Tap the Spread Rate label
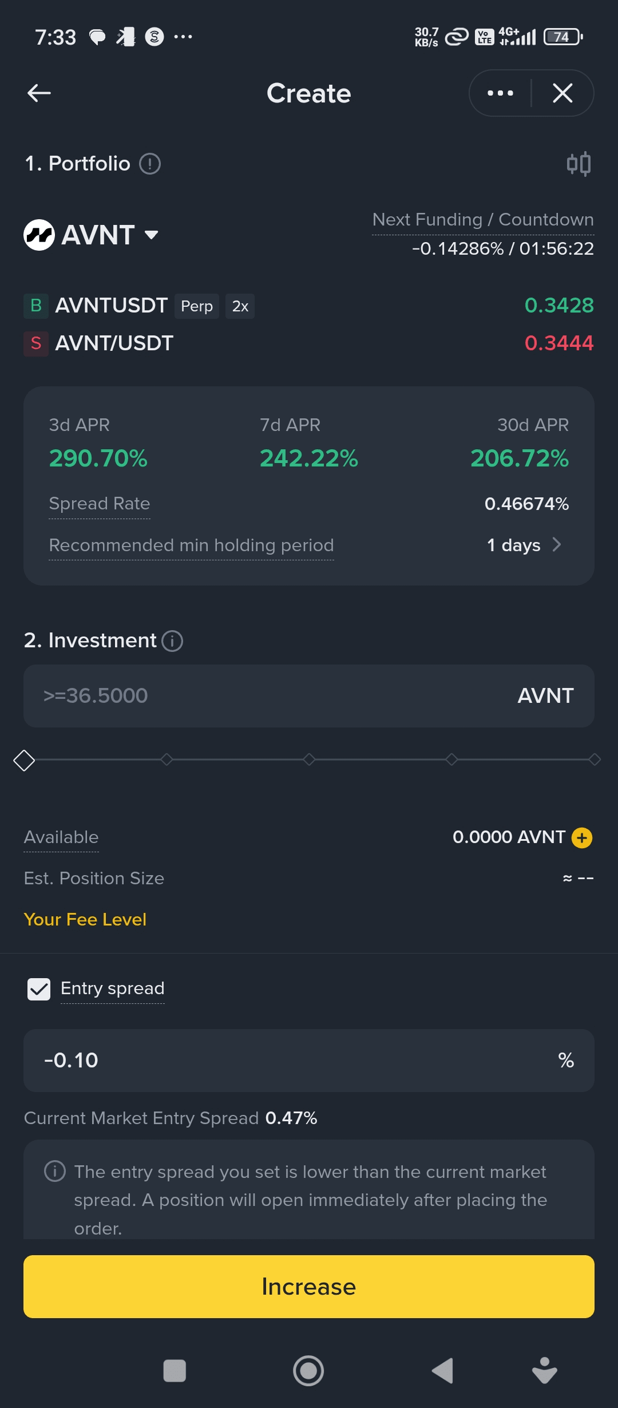 100,504
